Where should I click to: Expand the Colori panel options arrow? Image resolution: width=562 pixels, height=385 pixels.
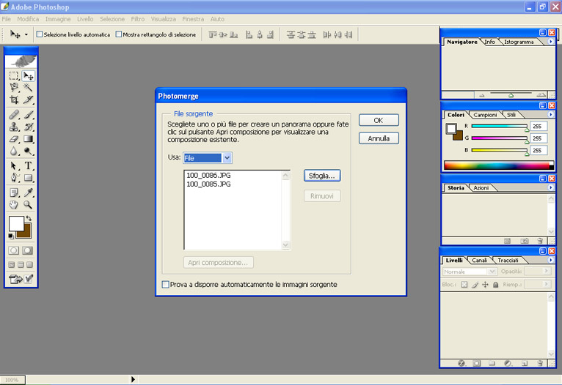point(551,115)
